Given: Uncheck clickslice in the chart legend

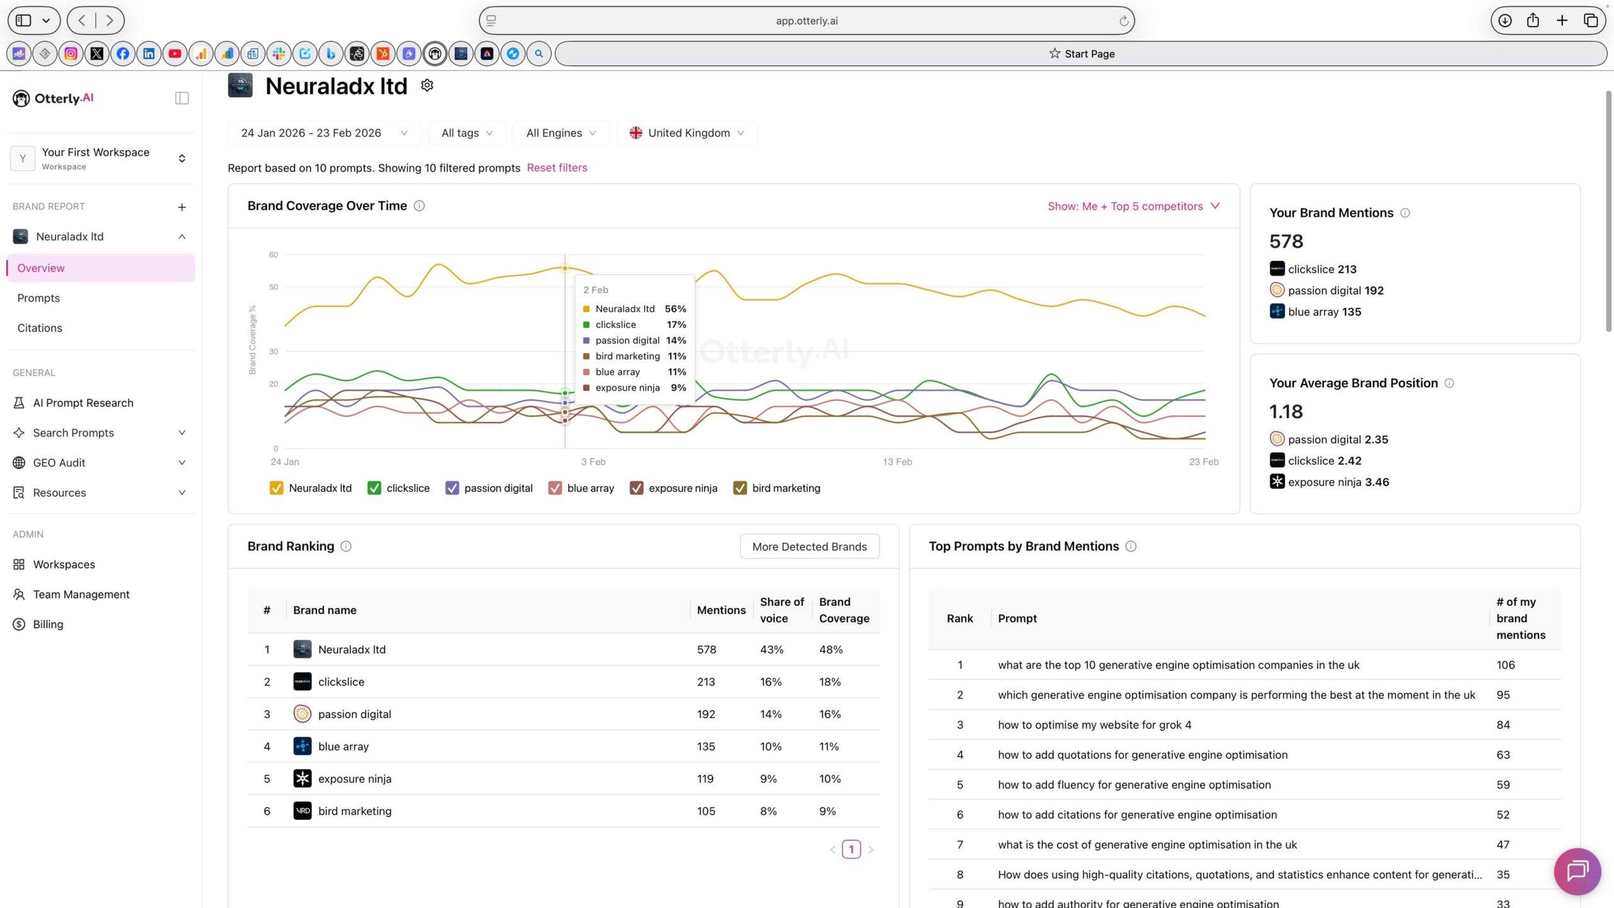Looking at the screenshot, I should [373, 487].
